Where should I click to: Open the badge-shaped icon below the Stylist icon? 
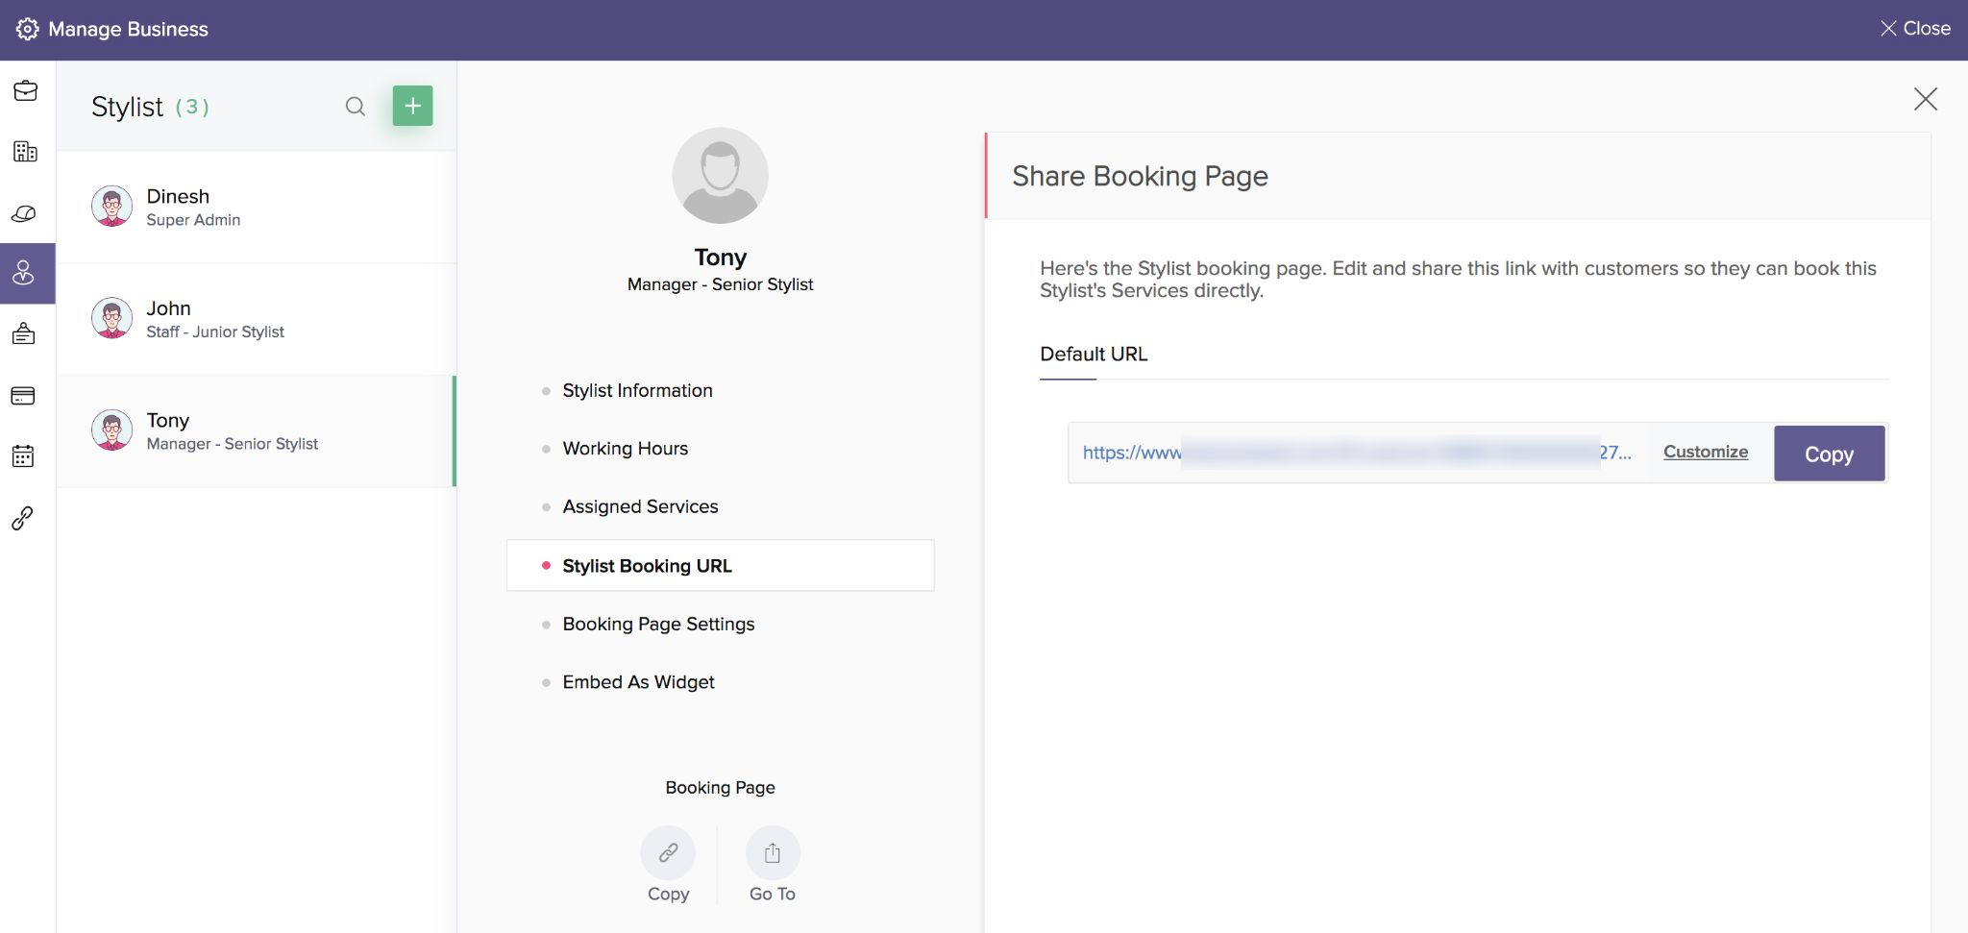point(23,334)
